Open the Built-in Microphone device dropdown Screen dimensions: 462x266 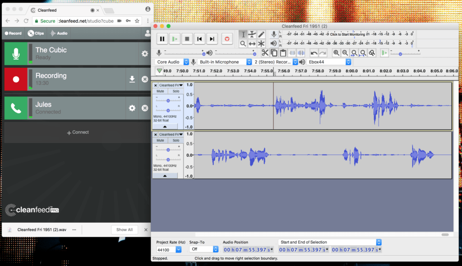click(225, 62)
